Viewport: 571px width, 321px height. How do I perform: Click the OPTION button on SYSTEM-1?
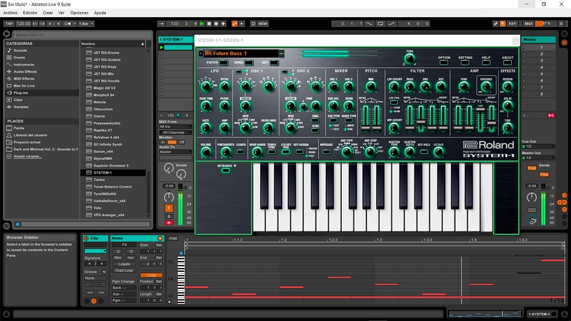click(x=444, y=62)
